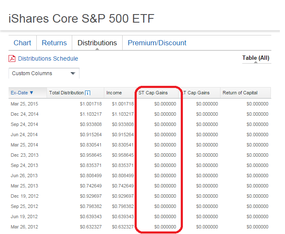Open the Distributions Schedule link

click(x=48, y=58)
